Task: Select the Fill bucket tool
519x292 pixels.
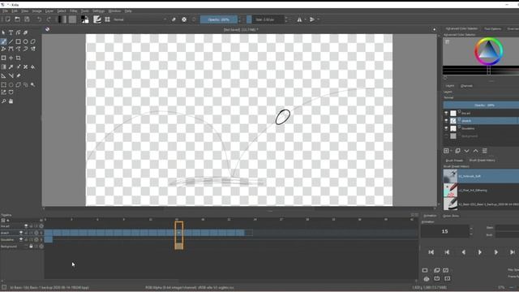Action: (x=32, y=67)
